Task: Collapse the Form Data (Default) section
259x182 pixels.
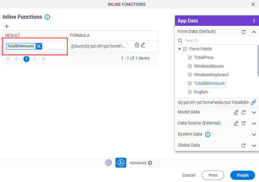Action: [254, 32]
